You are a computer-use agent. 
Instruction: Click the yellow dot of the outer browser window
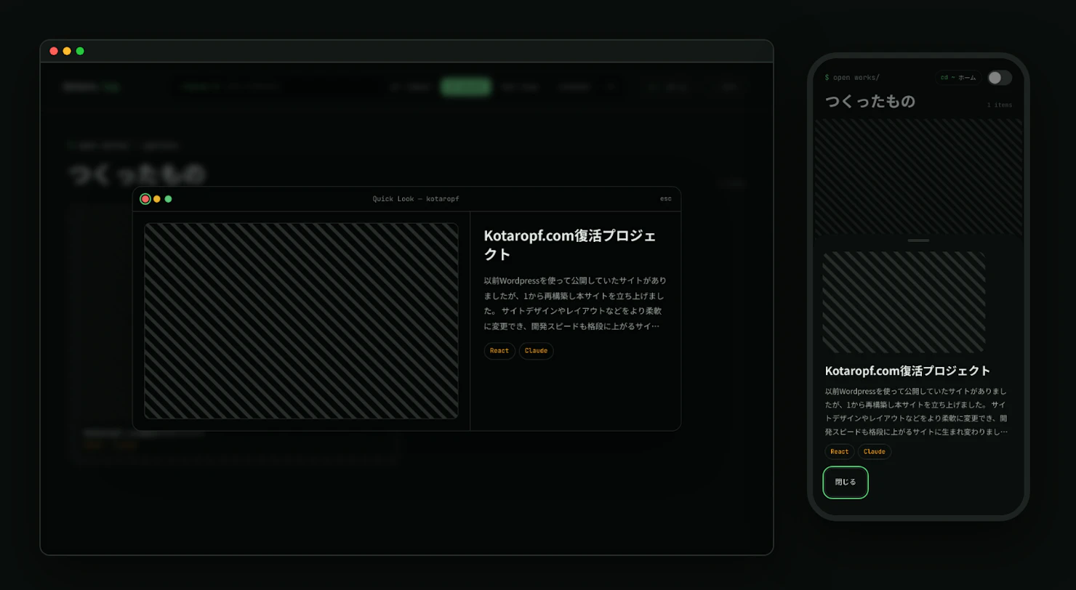coord(67,51)
